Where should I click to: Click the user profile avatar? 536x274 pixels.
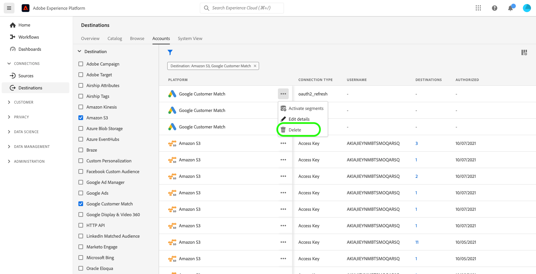[527, 8]
